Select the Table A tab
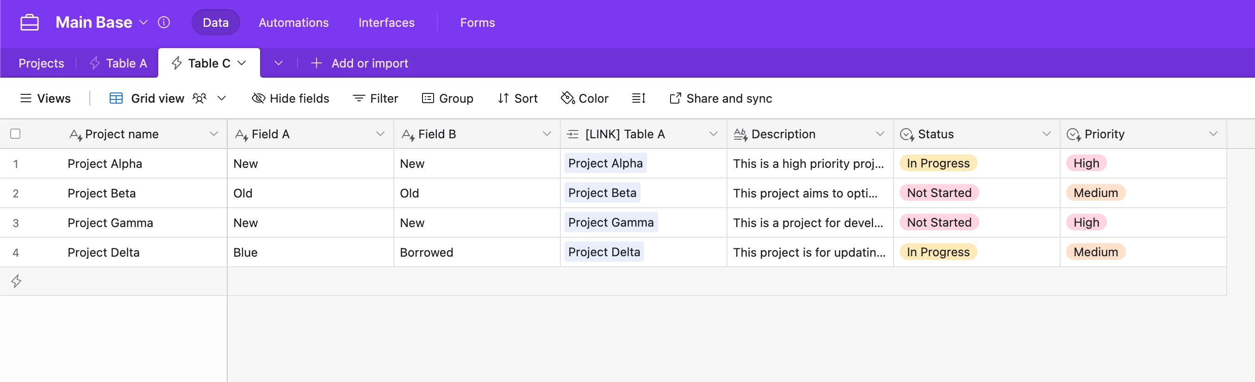Viewport: 1255px width, 382px height. pyautogui.click(x=126, y=63)
